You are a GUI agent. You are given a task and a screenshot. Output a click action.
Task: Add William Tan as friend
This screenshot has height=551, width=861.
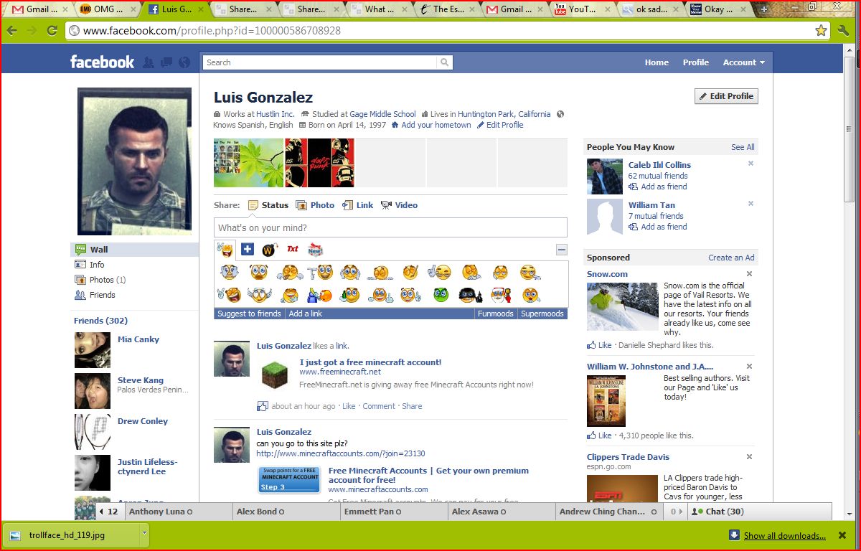click(658, 227)
